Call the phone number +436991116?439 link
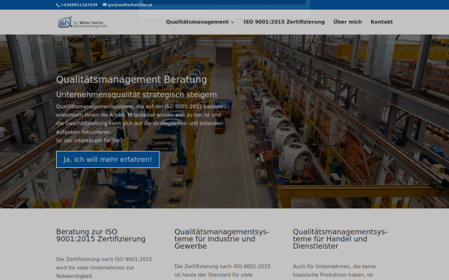 pyautogui.click(x=79, y=5)
